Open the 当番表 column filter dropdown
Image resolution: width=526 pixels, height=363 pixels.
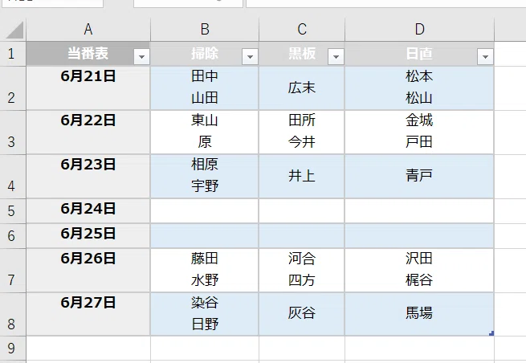(141, 57)
